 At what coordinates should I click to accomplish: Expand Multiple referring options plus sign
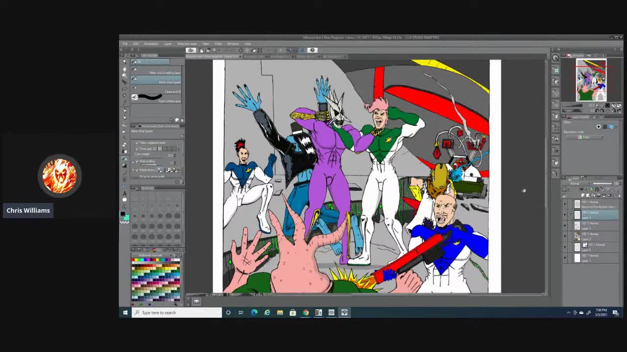coord(133,170)
